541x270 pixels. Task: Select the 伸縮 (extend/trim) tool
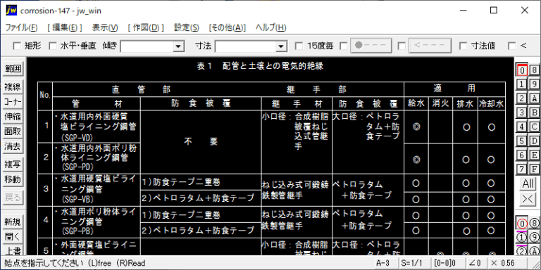tap(13, 117)
